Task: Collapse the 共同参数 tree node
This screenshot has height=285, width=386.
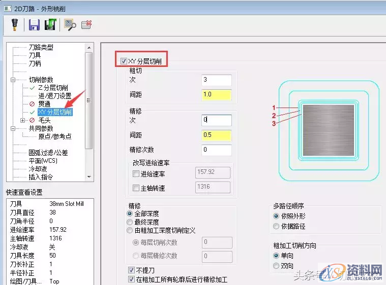Action: coord(13,128)
